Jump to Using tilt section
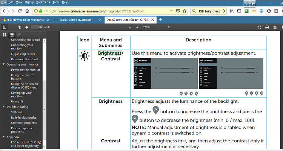Viewport: 283px width, 151px height. pos(17,101)
